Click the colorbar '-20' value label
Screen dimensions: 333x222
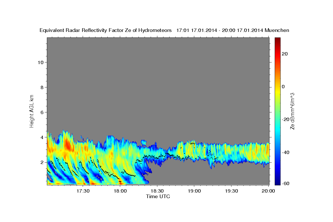tap(285, 119)
